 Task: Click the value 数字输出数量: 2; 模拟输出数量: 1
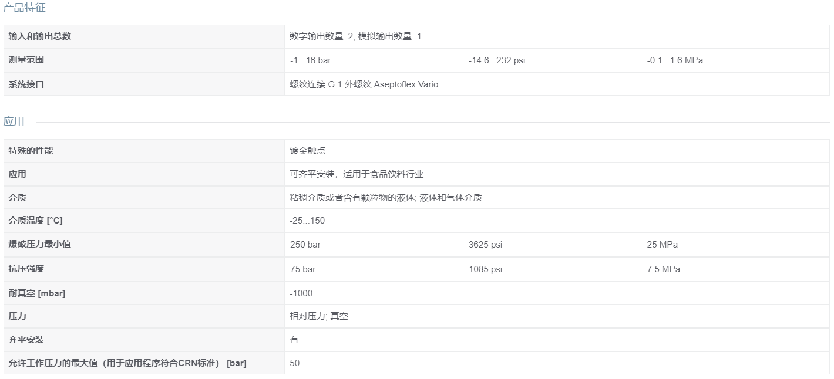click(355, 36)
